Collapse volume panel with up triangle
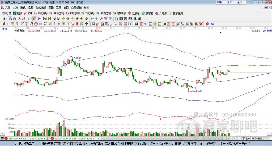272x146 pixels. pos(2,134)
